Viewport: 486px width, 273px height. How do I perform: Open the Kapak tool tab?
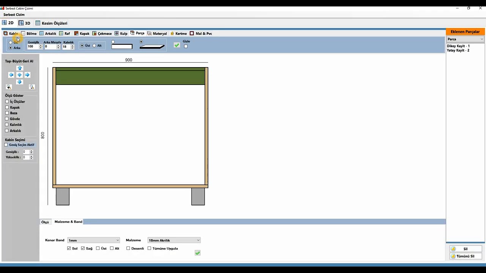[82, 34]
